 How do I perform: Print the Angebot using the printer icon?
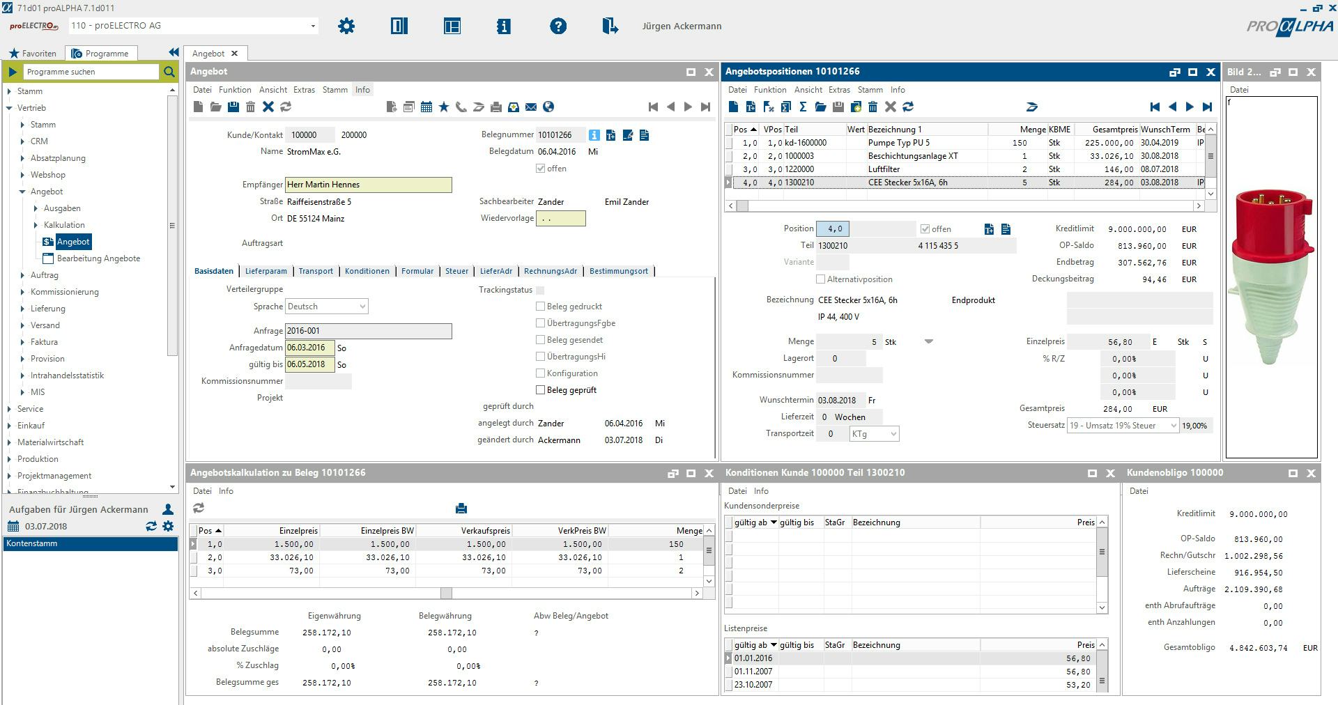(x=495, y=107)
